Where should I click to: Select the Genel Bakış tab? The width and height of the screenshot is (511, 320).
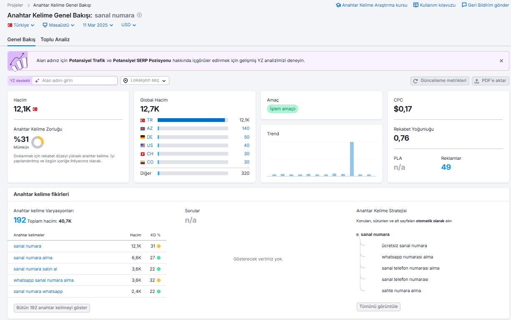(21, 40)
